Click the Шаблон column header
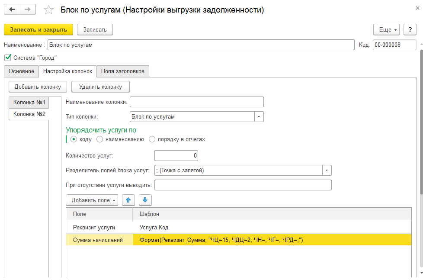This screenshot has height=280, width=423. tap(272, 214)
